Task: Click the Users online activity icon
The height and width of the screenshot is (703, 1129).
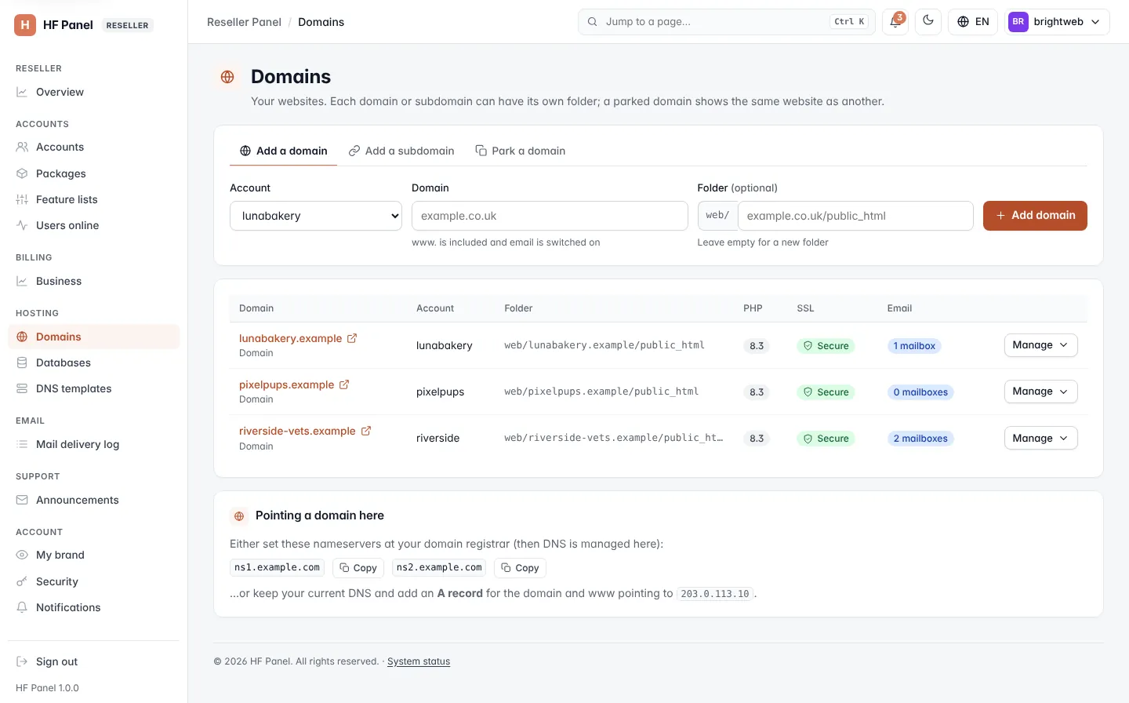Action: click(22, 225)
